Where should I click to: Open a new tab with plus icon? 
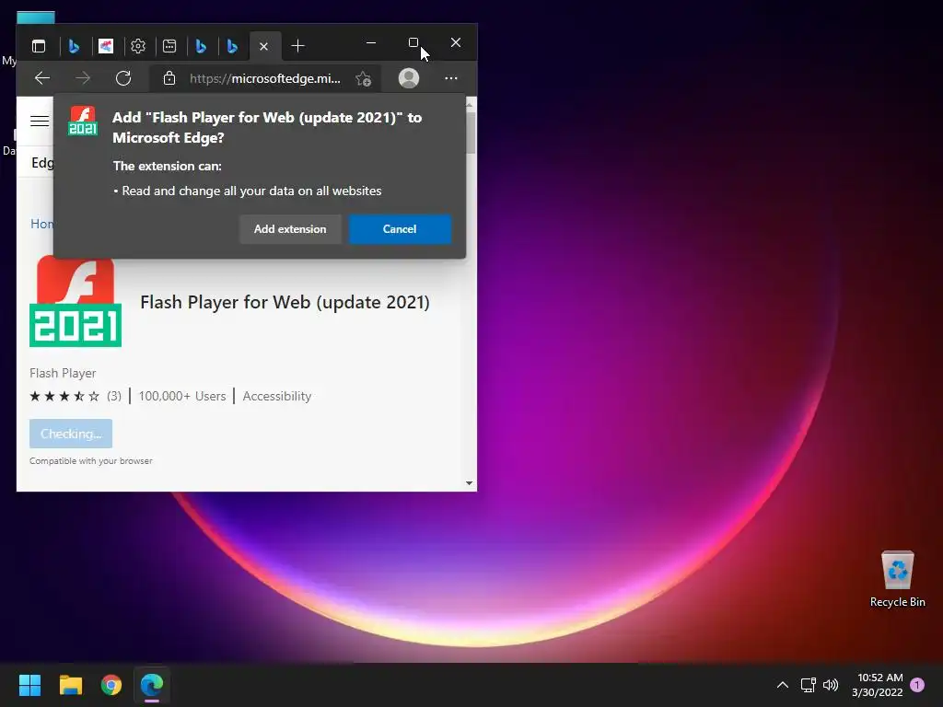click(297, 46)
